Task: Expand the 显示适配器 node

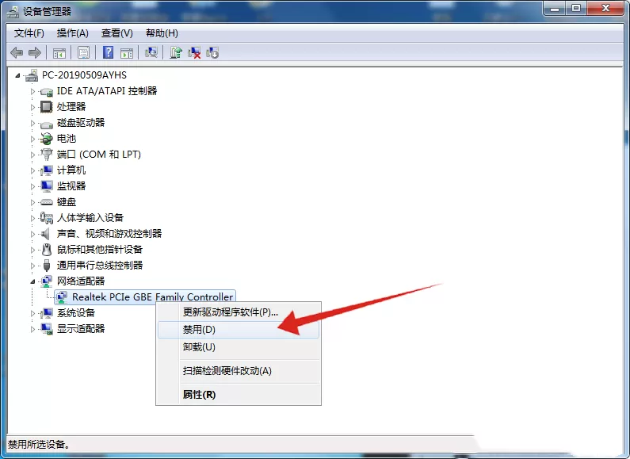Action: pyautogui.click(x=32, y=329)
